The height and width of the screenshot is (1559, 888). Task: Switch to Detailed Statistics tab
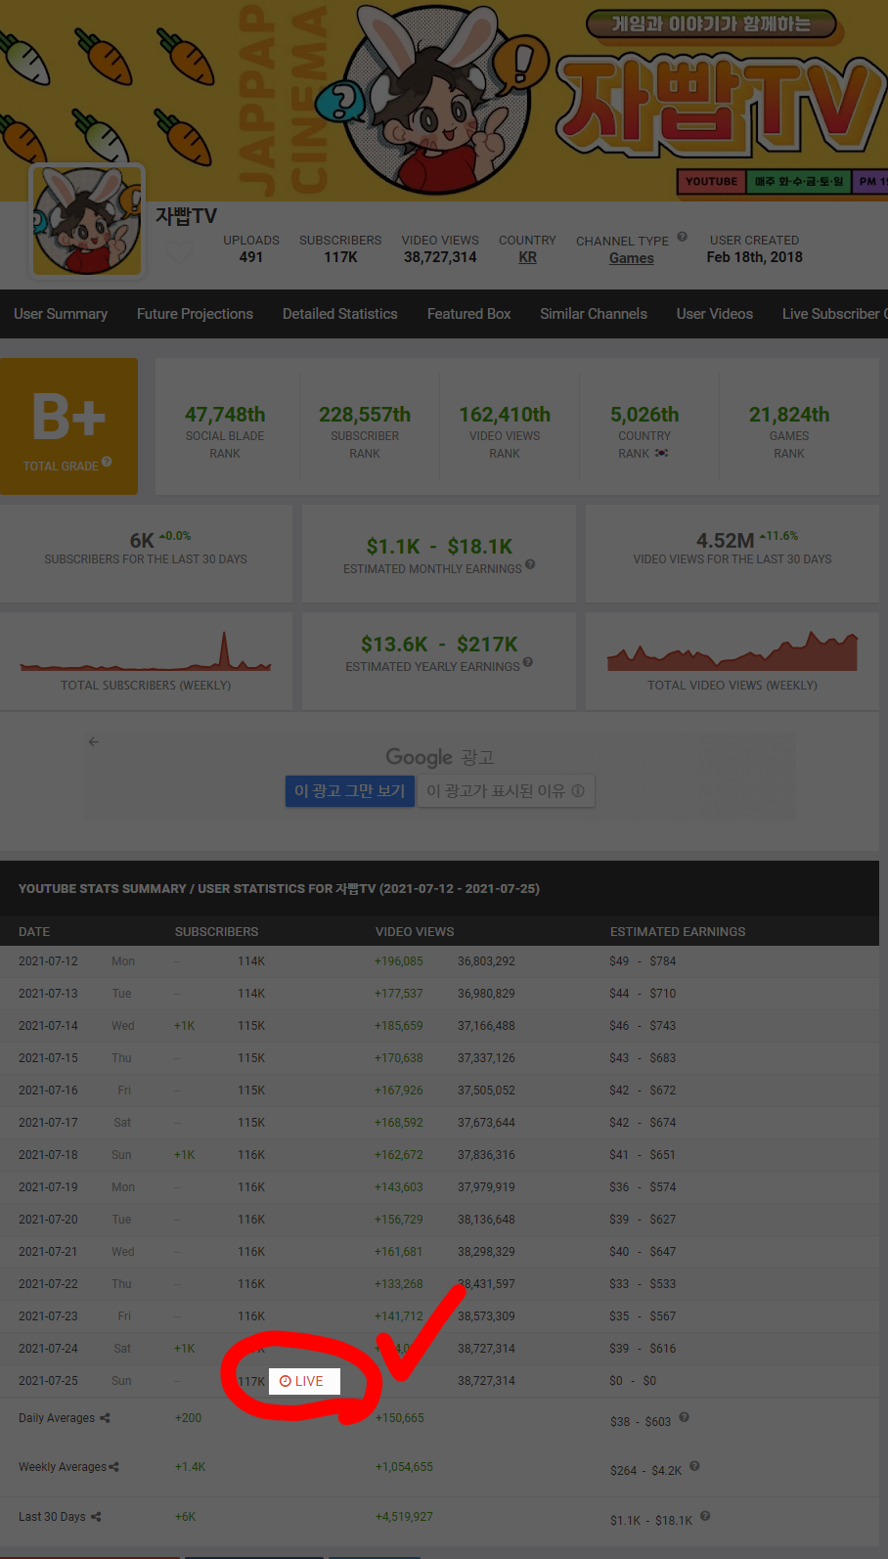pyautogui.click(x=340, y=314)
